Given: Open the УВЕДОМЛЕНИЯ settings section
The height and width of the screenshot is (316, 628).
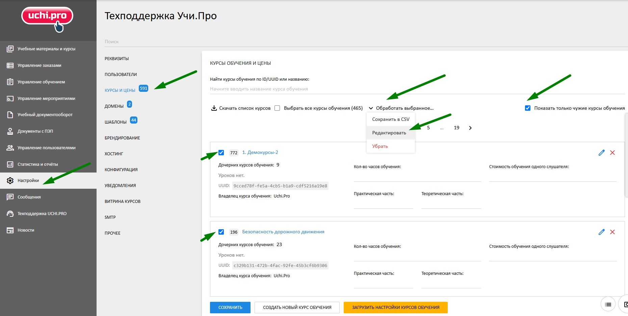Looking at the screenshot, I should tap(120, 186).
